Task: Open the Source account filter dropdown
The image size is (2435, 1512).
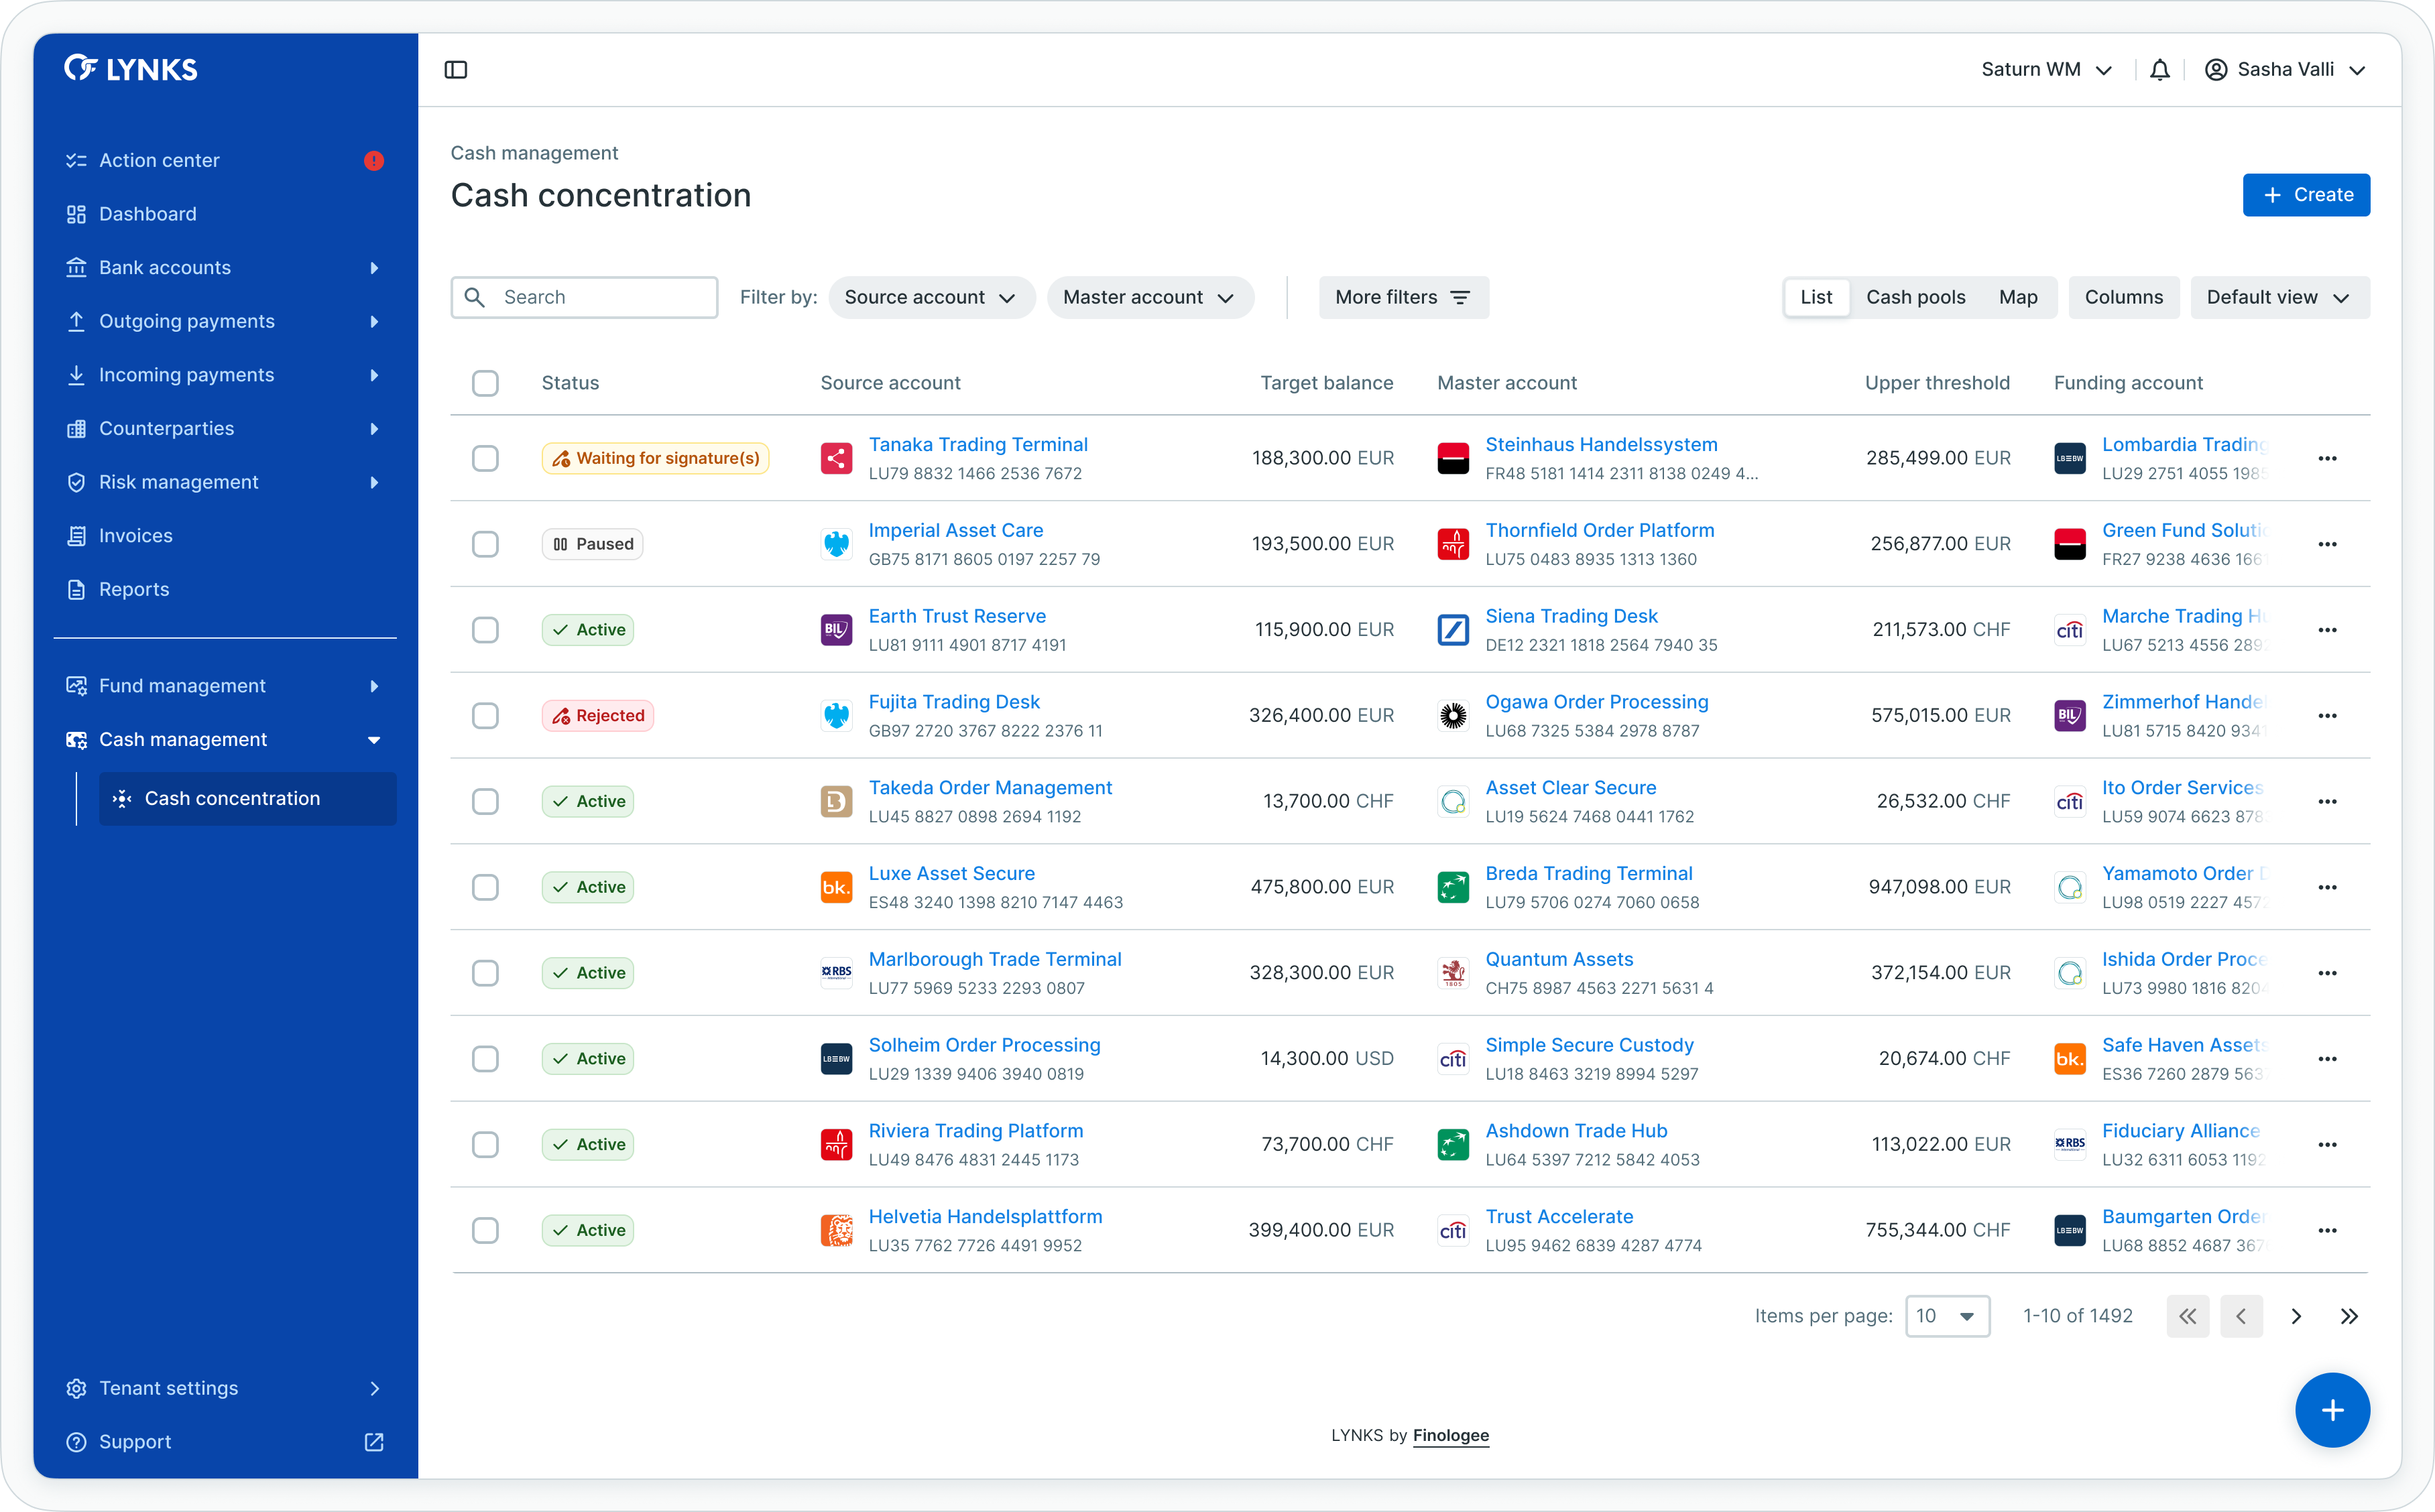Action: [x=930, y=298]
